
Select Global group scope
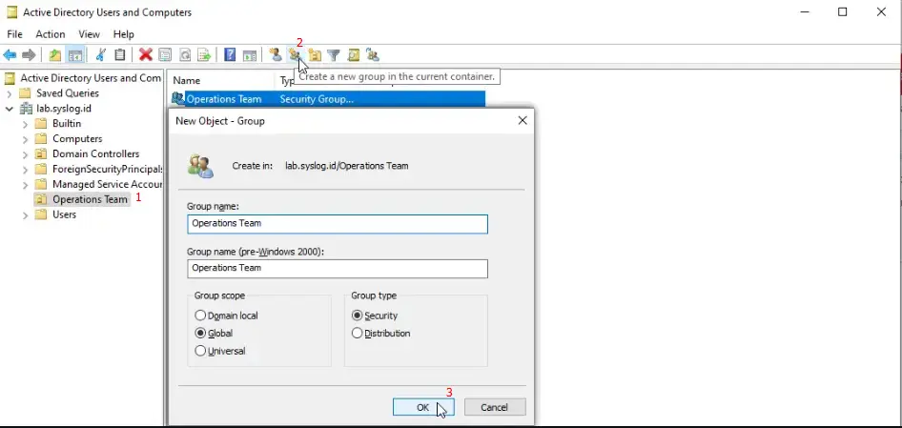200,333
